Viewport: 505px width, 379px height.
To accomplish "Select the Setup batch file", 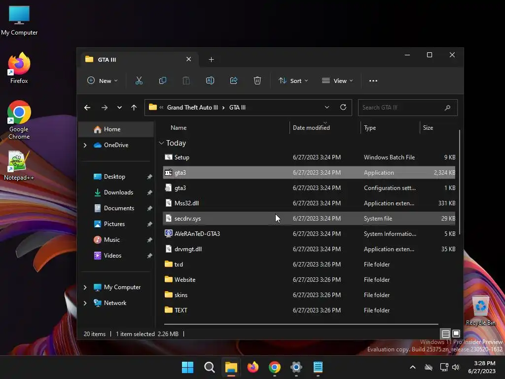I will [309, 157].
